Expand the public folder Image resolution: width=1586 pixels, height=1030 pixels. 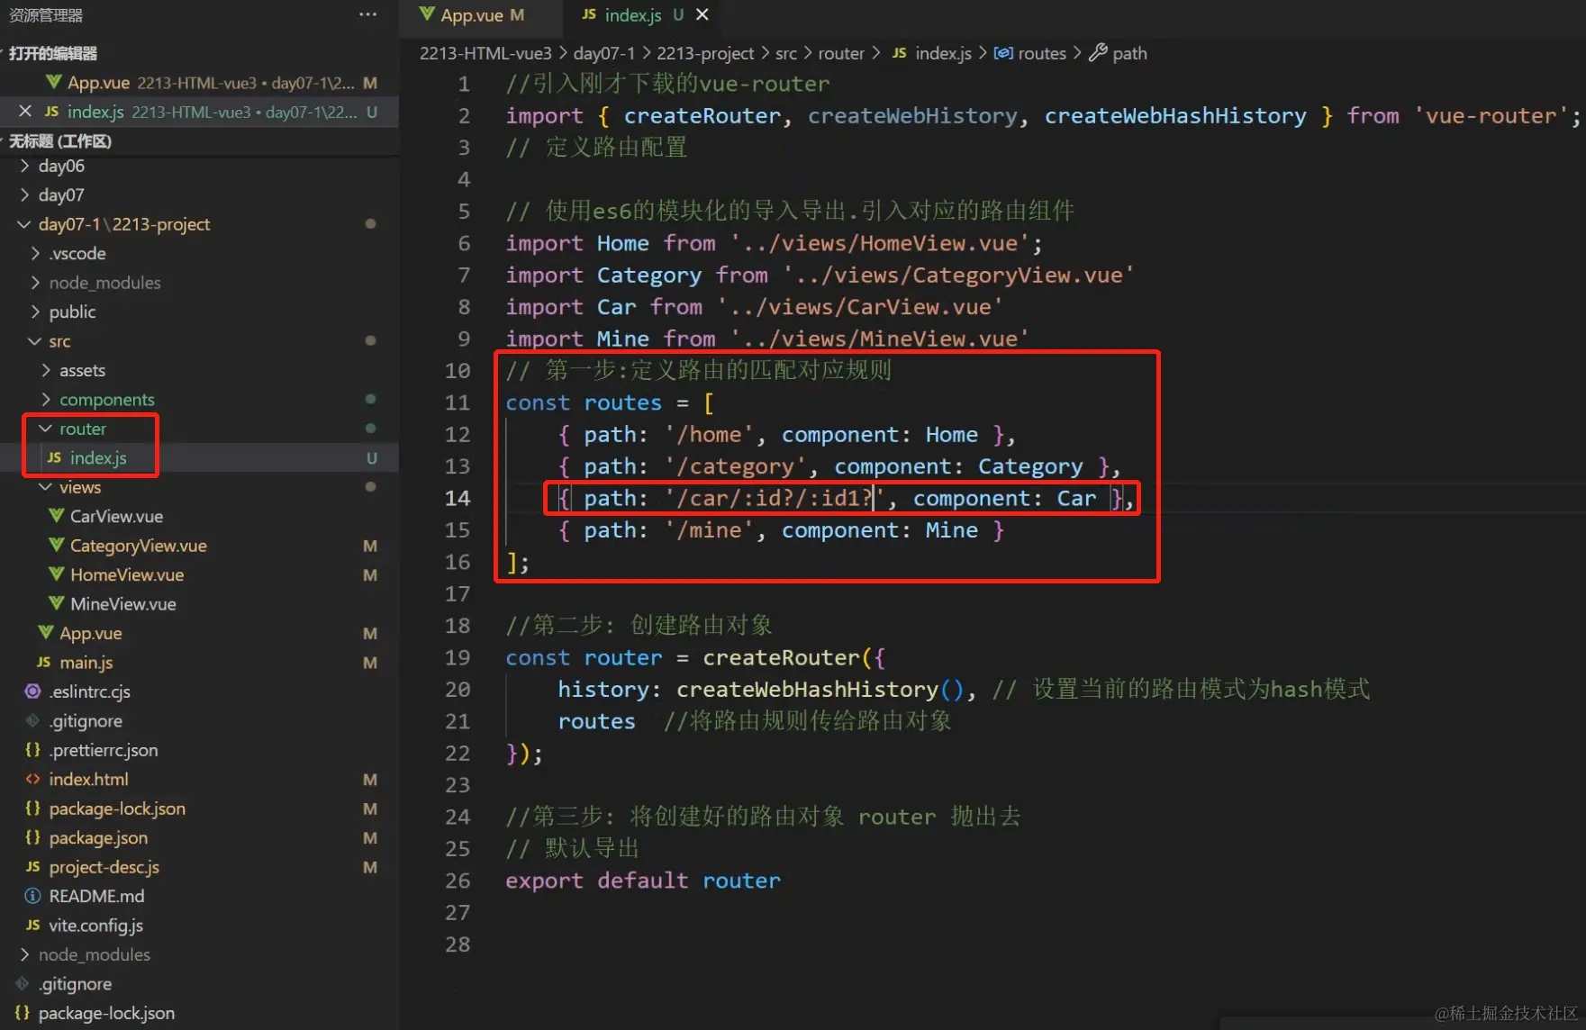(35, 312)
